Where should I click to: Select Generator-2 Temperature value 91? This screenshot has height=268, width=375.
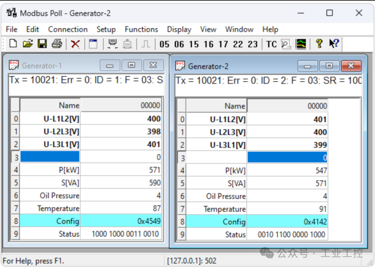(287, 209)
